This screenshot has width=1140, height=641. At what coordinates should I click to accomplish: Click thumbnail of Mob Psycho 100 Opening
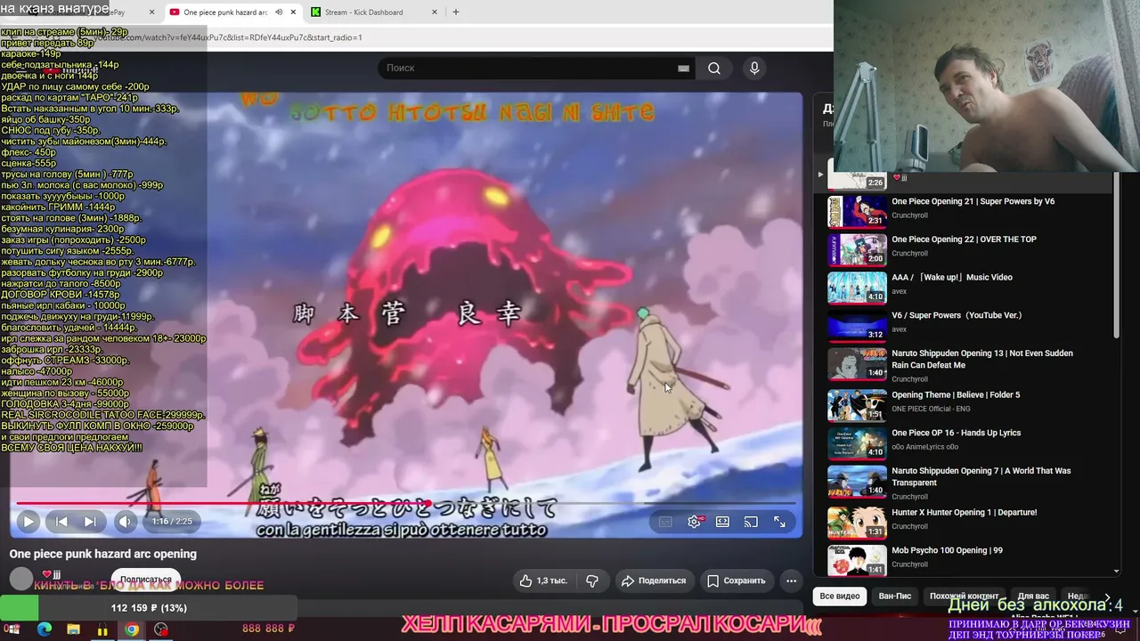pos(857,561)
